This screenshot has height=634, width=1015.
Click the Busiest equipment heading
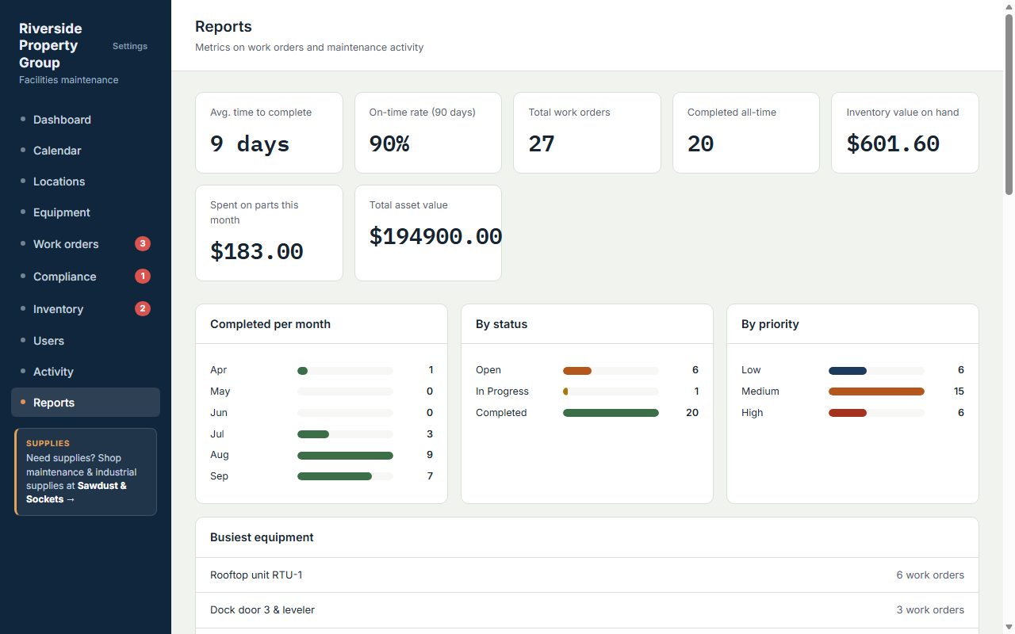[262, 537]
